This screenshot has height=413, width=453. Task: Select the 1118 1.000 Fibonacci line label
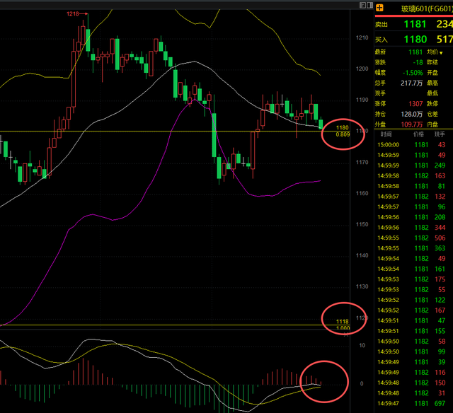click(x=343, y=325)
